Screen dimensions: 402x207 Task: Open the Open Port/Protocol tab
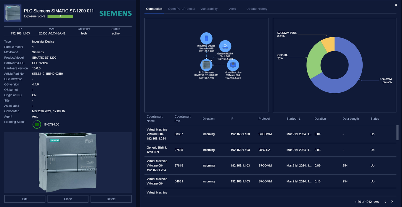181,9
